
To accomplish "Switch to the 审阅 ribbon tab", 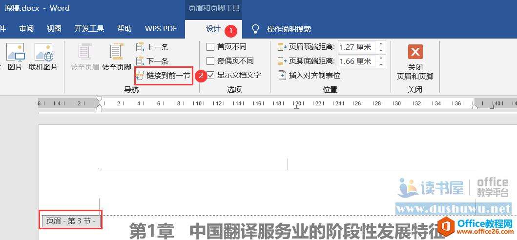I will pyautogui.click(x=26, y=29).
